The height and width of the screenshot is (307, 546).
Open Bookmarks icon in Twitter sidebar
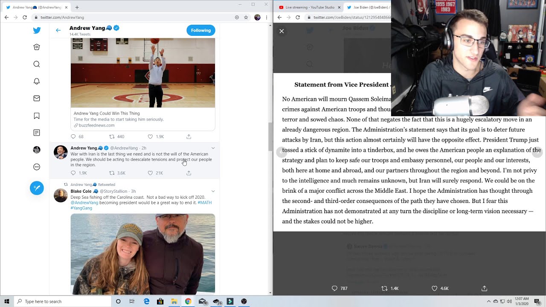click(x=37, y=116)
